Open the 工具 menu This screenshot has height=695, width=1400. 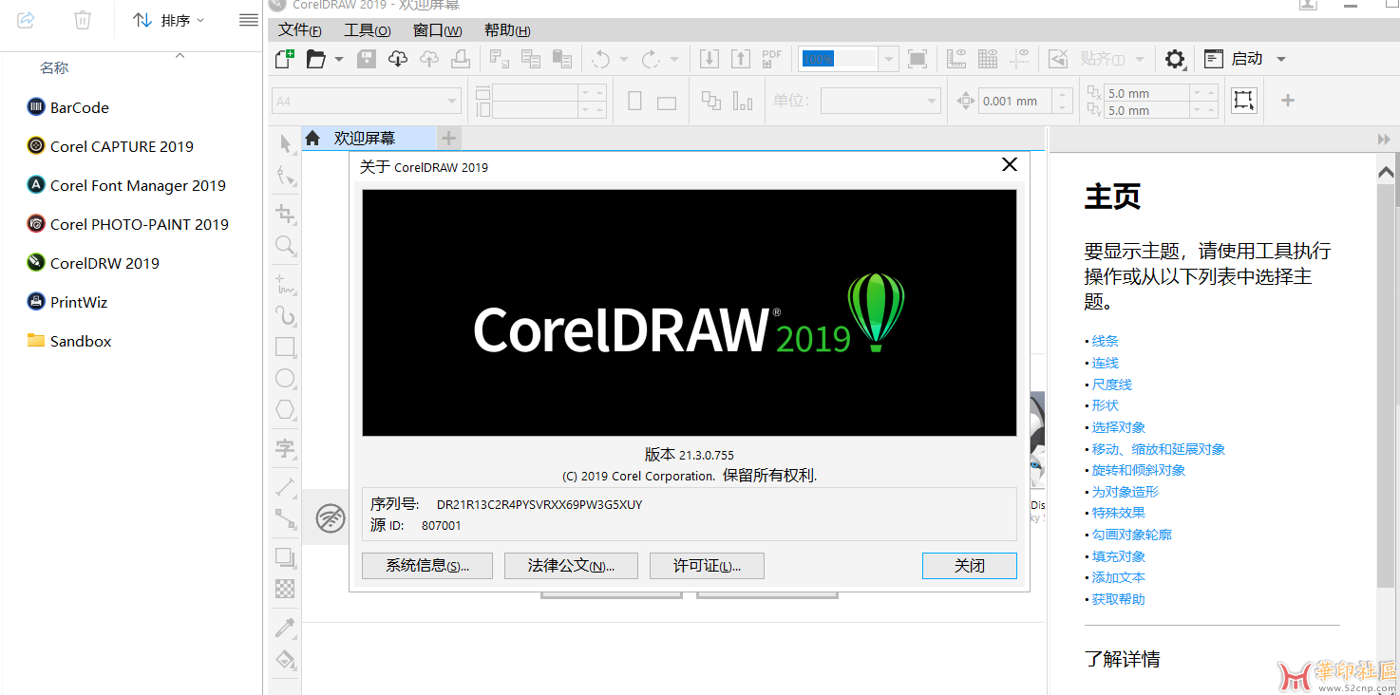pyautogui.click(x=367, y=30)
